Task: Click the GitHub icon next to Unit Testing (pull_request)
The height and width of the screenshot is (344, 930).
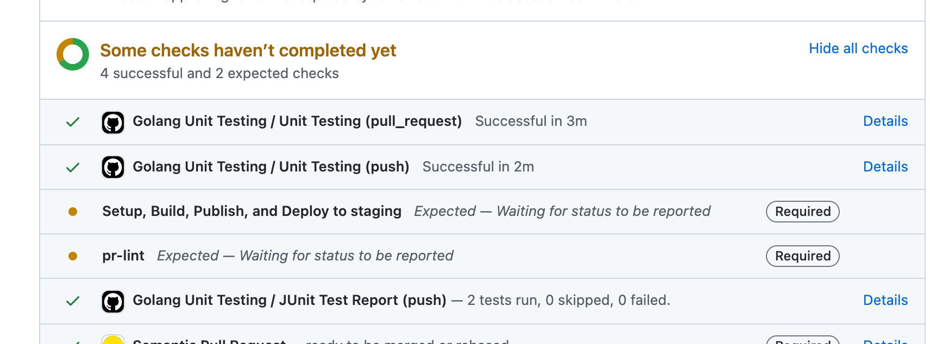Action: (x=113, y=122)
